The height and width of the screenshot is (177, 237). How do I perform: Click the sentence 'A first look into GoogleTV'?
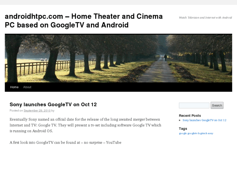(x=66, y=143)
